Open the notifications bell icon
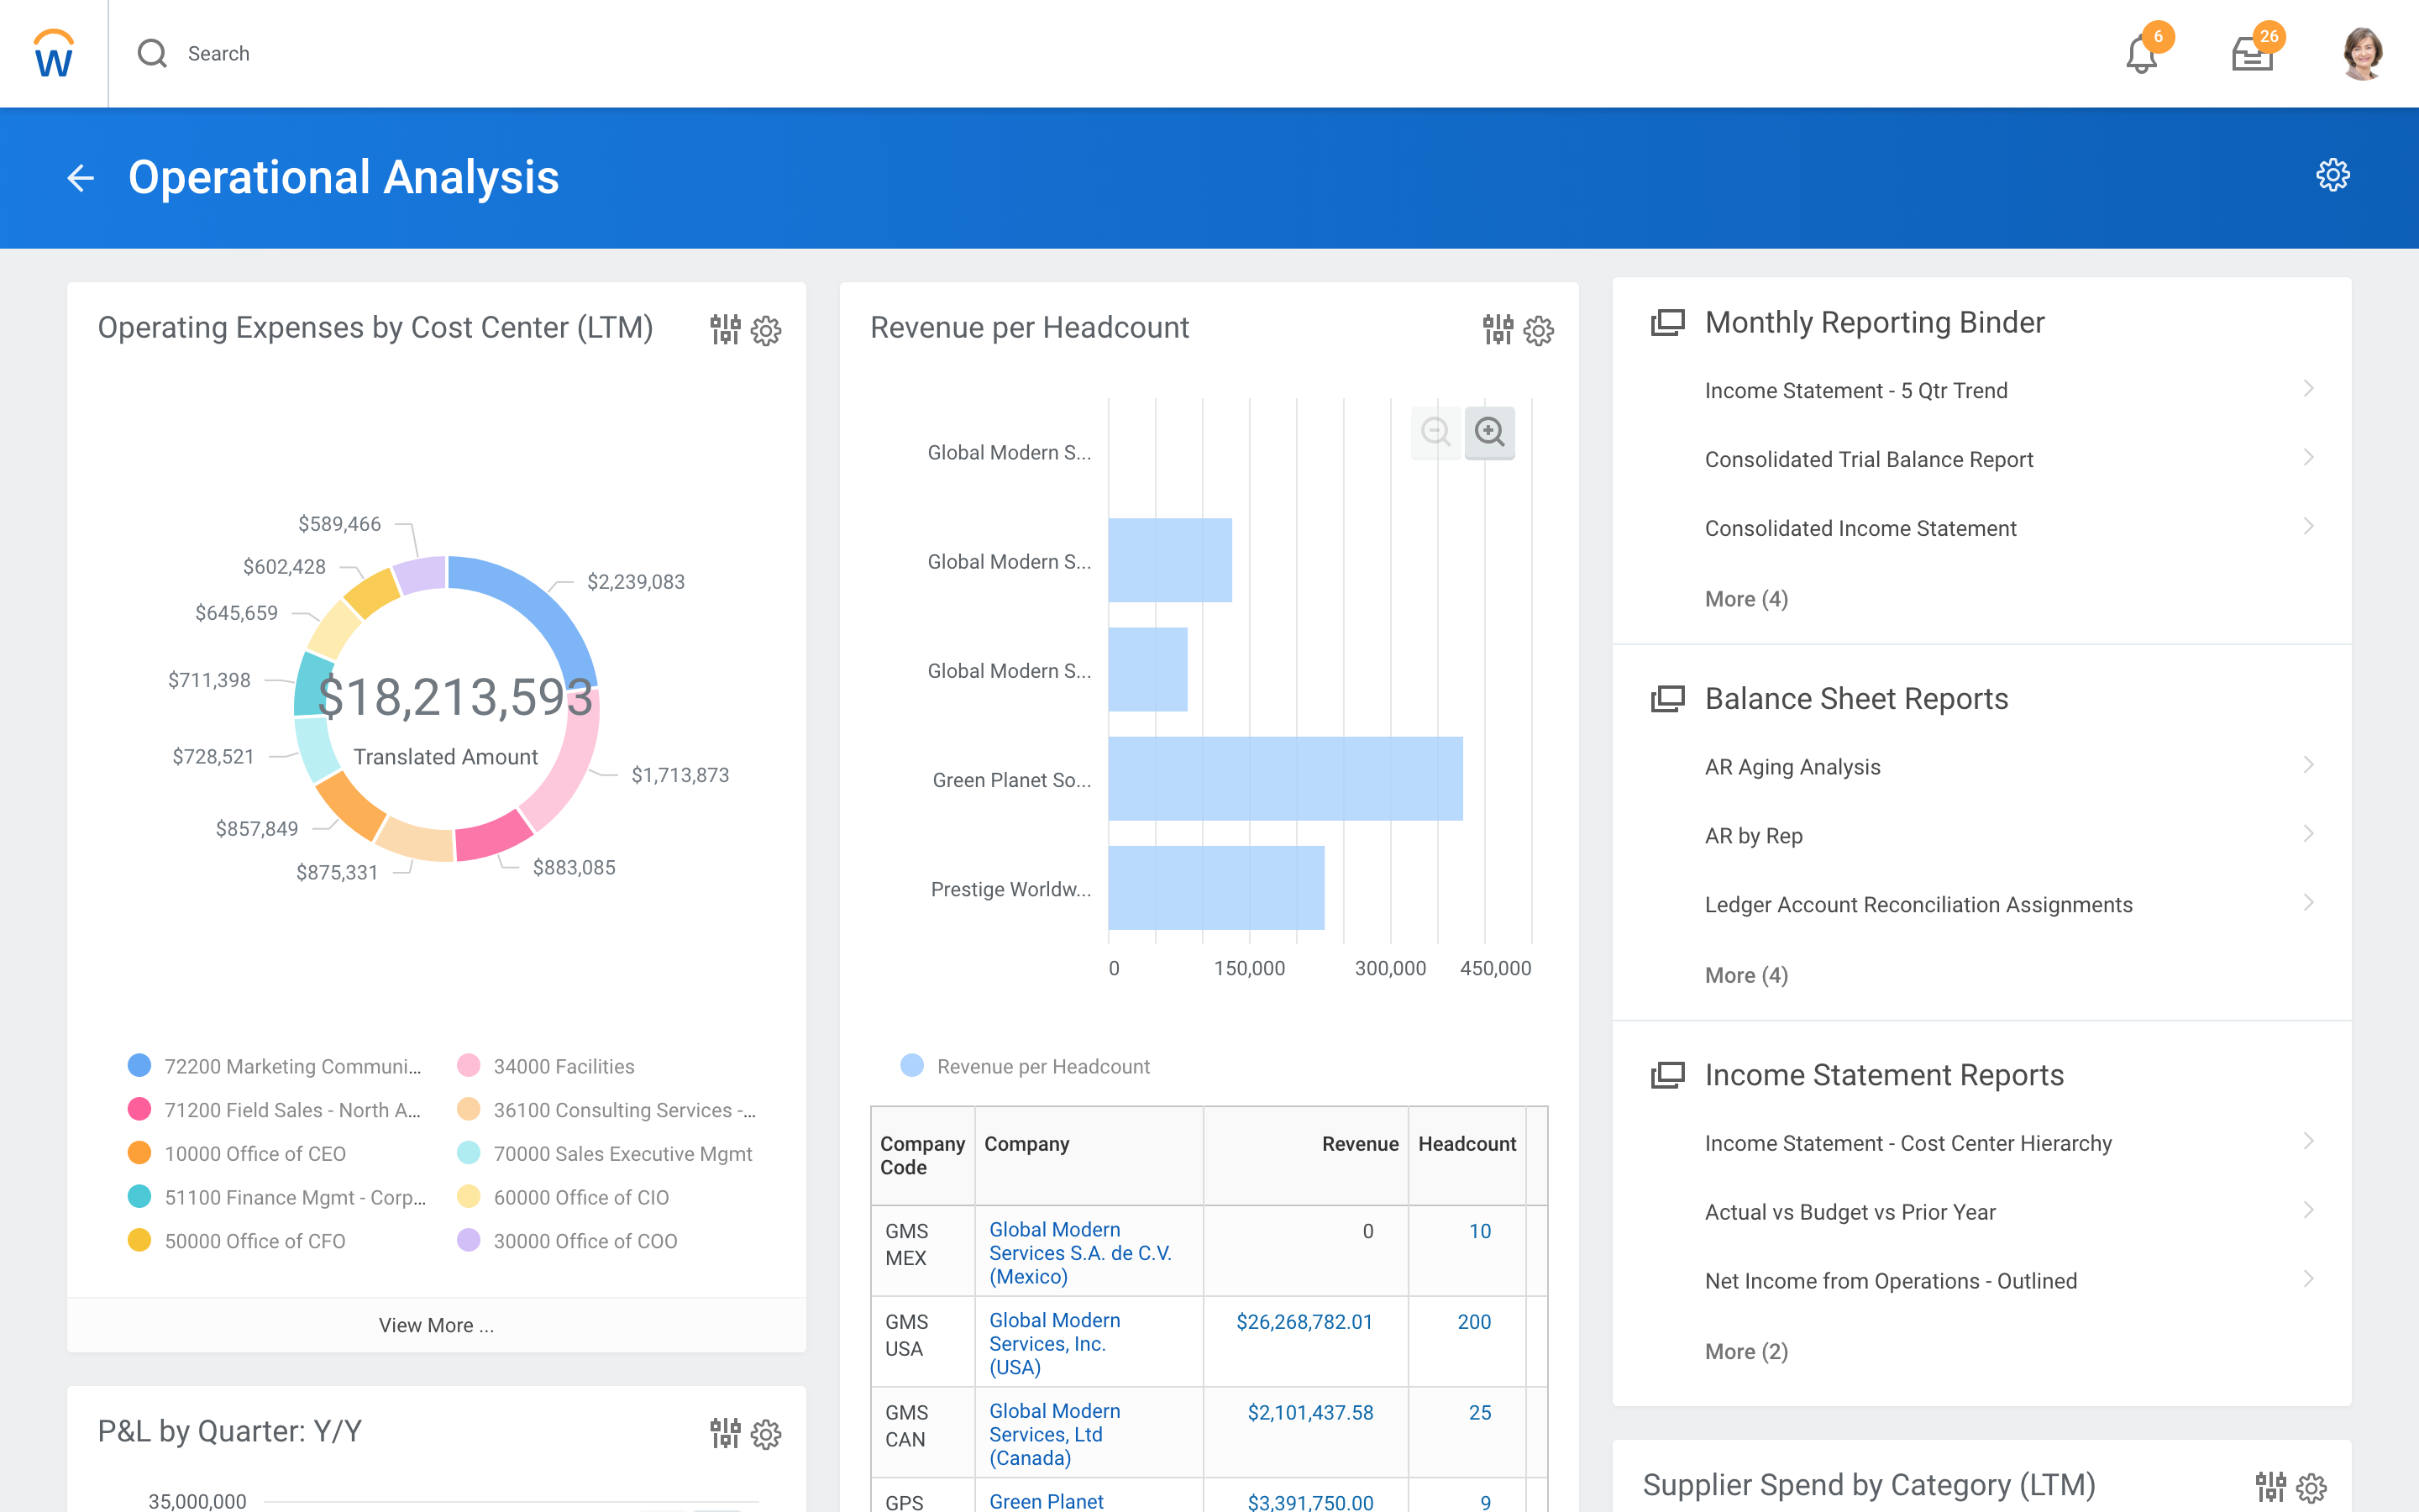2419x1512 pixels. [2140, 54]
